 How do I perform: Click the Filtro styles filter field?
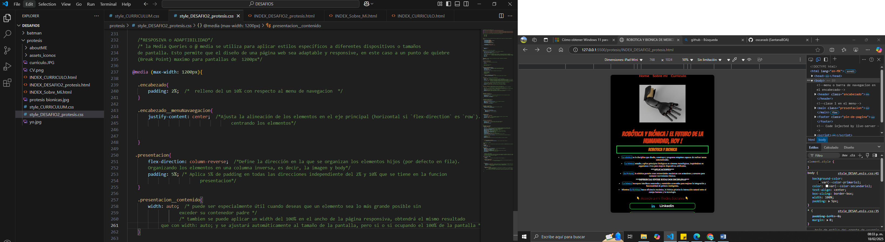tap(824, 155)
